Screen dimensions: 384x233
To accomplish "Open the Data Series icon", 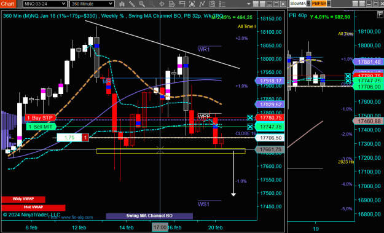I will point(192,4).
